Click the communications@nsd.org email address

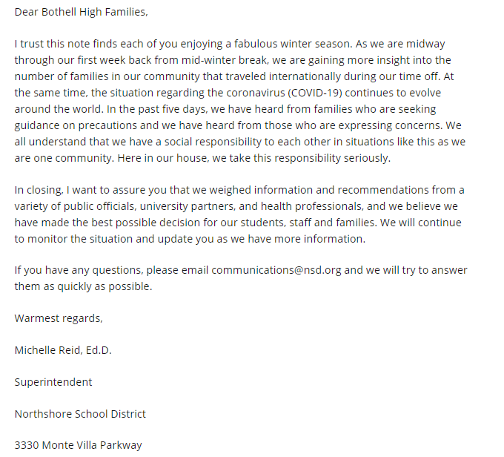click(x=276, y=270)
